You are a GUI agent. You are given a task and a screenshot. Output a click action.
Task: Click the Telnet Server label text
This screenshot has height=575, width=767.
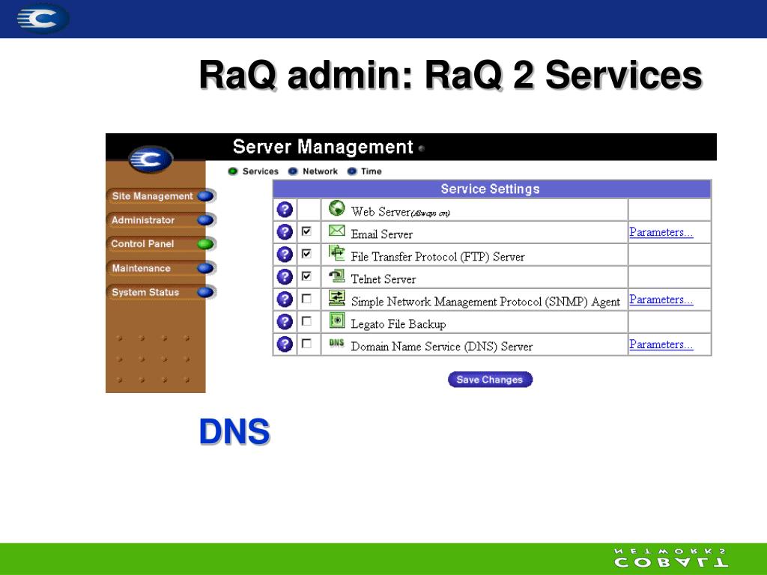383,279
